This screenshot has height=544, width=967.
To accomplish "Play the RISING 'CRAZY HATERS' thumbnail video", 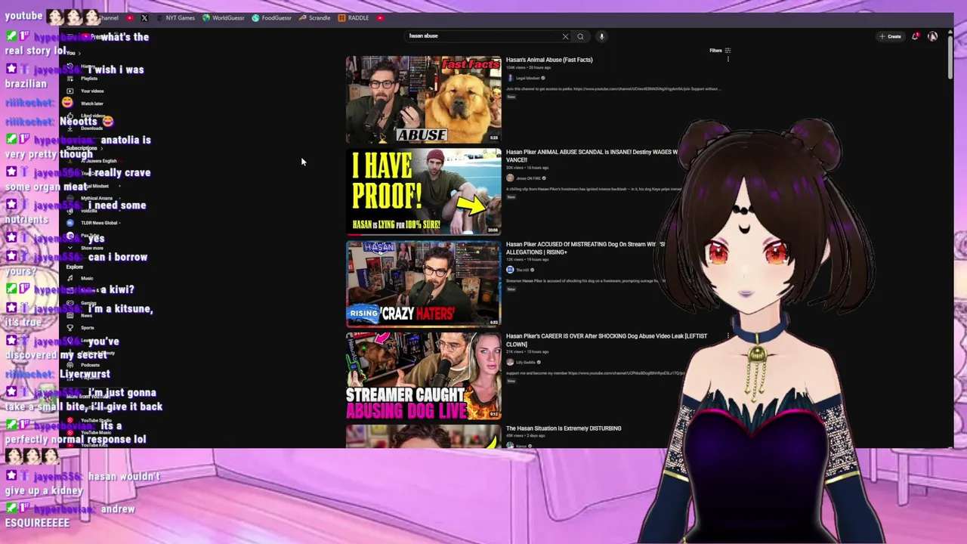I will tap(423, 283).
